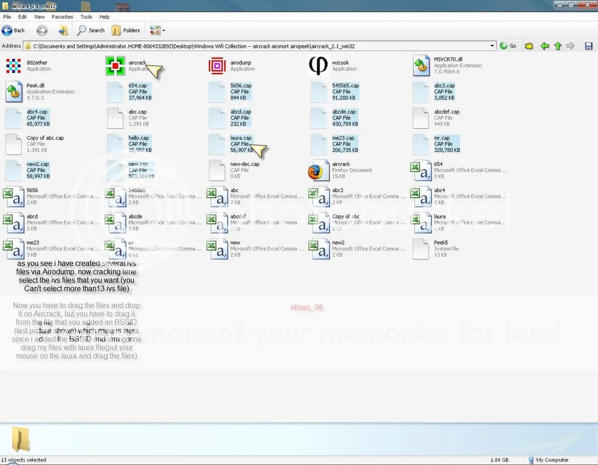Select the 5656 Excel CSV file icon
598x465 pixels.
(14, 196)
